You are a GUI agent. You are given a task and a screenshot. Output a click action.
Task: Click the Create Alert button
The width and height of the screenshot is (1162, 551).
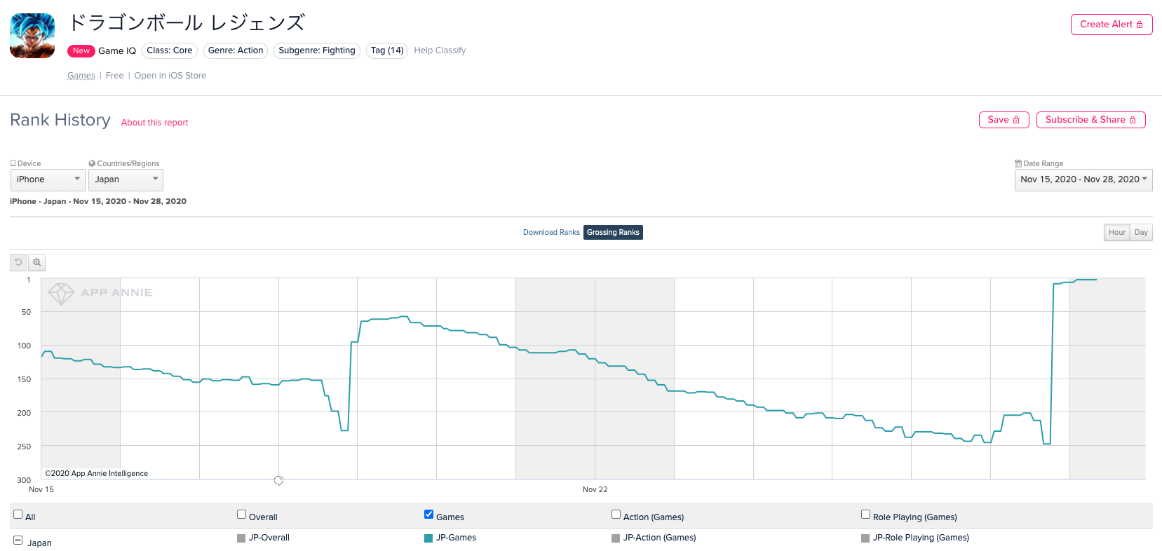pos(1112,25)
